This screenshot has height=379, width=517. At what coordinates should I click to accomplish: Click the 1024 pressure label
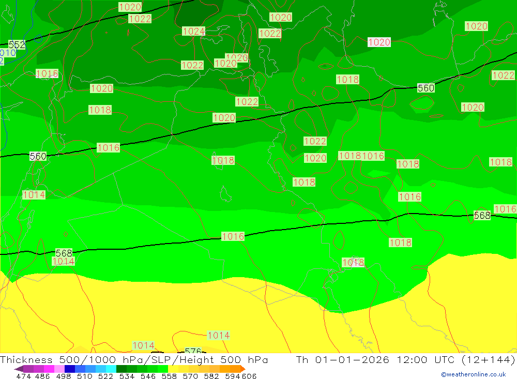pyautogui.click(x=193, y=32)
